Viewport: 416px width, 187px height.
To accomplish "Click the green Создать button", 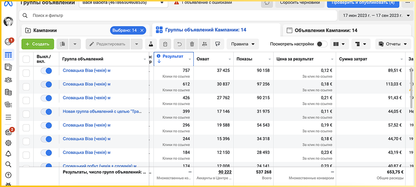I will (38, 44).
